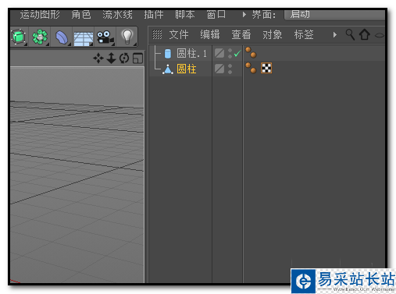Toggle layer box of 圆柱.1 row
The width and height of the screenshot is (396, 294).
(x=219, y=54)
